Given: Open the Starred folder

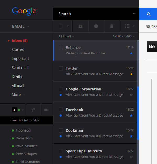Looking at the screenshot, I should 18,50.
